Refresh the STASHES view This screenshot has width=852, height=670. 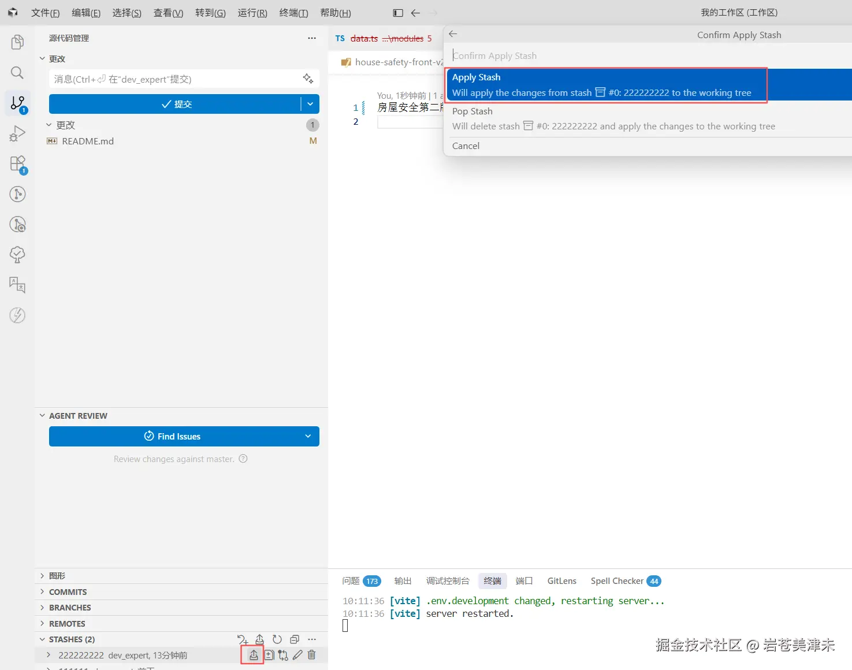pos(277,639)
